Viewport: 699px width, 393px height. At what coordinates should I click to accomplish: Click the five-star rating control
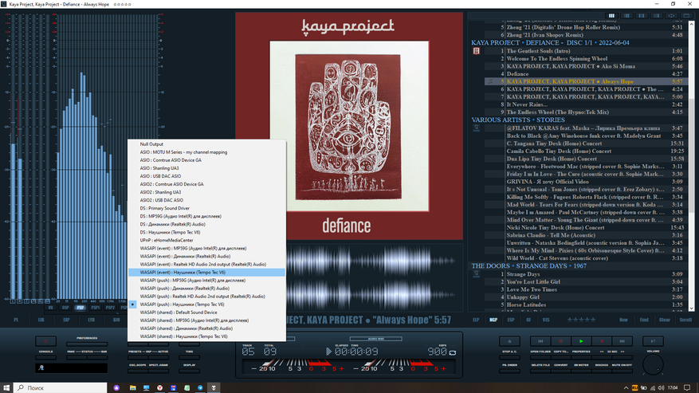(x=581, y=320)
